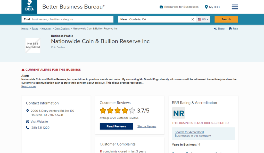Go to the Coin Dealers breadcrumb
The height and width of the screenshot is (153, 264).
[x=62, y=29]
